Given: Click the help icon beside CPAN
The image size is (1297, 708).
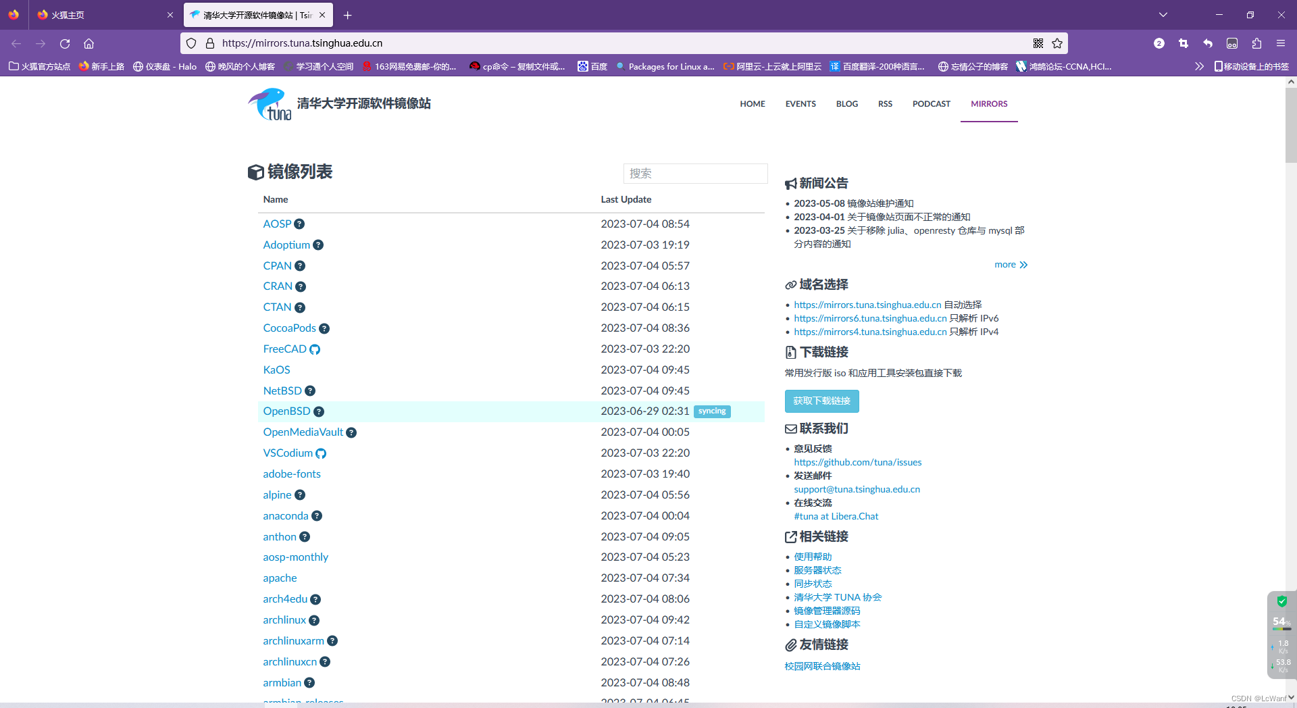Looking at the screenshot, I should click(x=300, y=266).
